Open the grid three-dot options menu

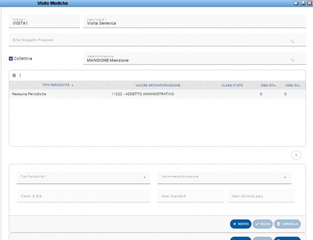tap(20, 75)
